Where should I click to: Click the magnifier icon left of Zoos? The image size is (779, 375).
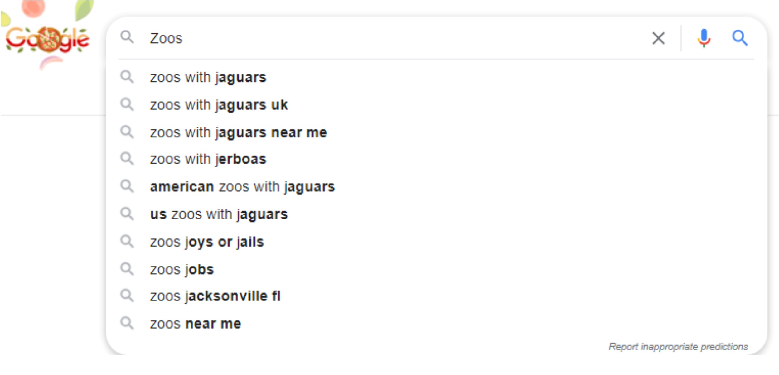tap(127, 37)
